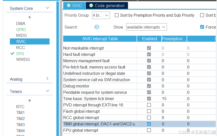Click the NVIC Interrupt Table column header
This screenshot has width=217, height=136.
[x=100, y=39]
